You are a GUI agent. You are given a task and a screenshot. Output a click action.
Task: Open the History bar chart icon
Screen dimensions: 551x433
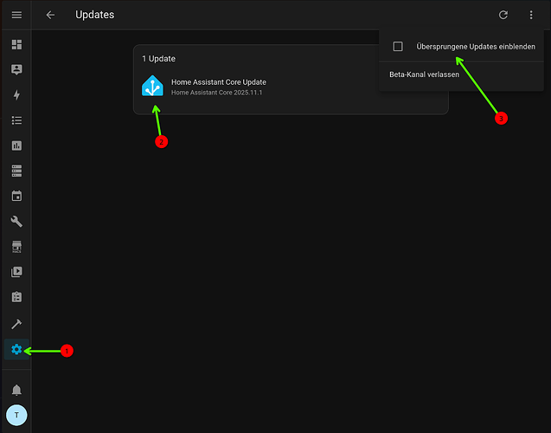[16, 145]
